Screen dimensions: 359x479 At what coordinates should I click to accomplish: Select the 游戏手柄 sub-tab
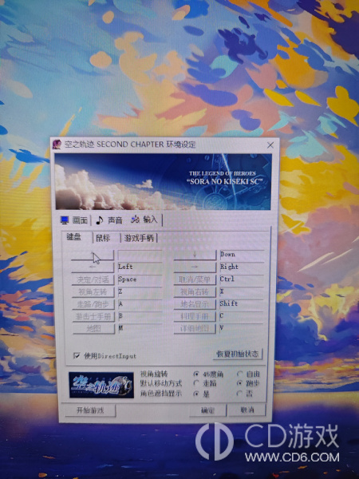[139, 238]
